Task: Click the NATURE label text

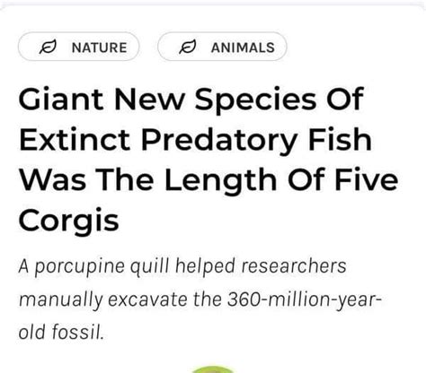Action: [99, 48]
